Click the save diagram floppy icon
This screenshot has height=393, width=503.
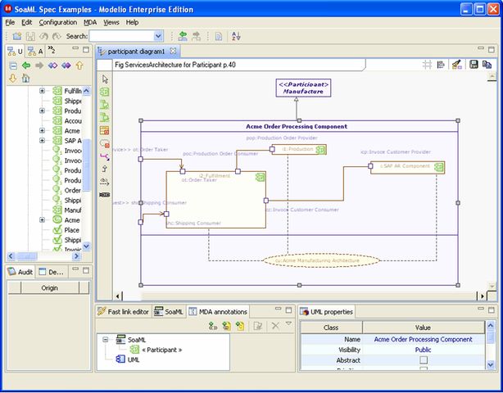474,65
